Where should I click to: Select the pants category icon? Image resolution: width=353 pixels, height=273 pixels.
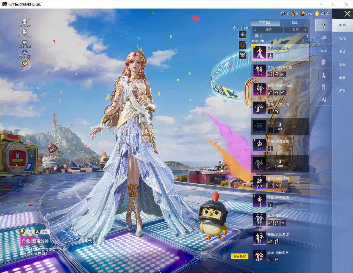tap(324, 87)
